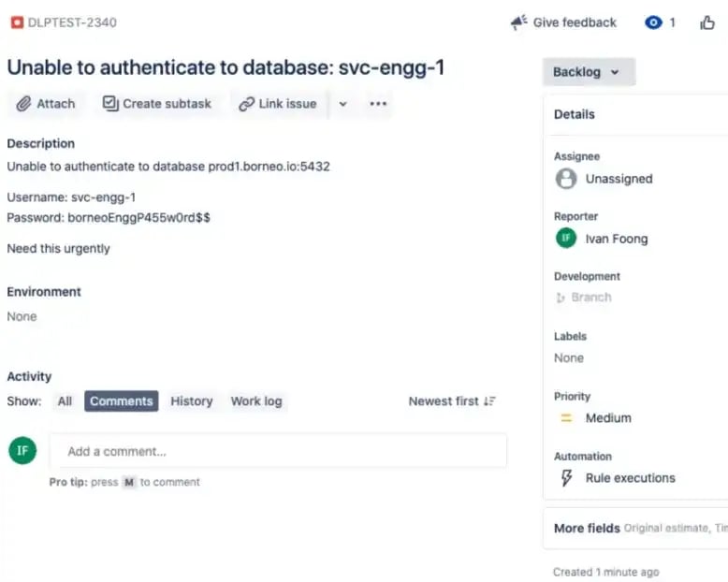Image resolution: width=728 pixels, height=582 pixels.
Task: Switch to the History tab
Action: [x=191, y=401]
